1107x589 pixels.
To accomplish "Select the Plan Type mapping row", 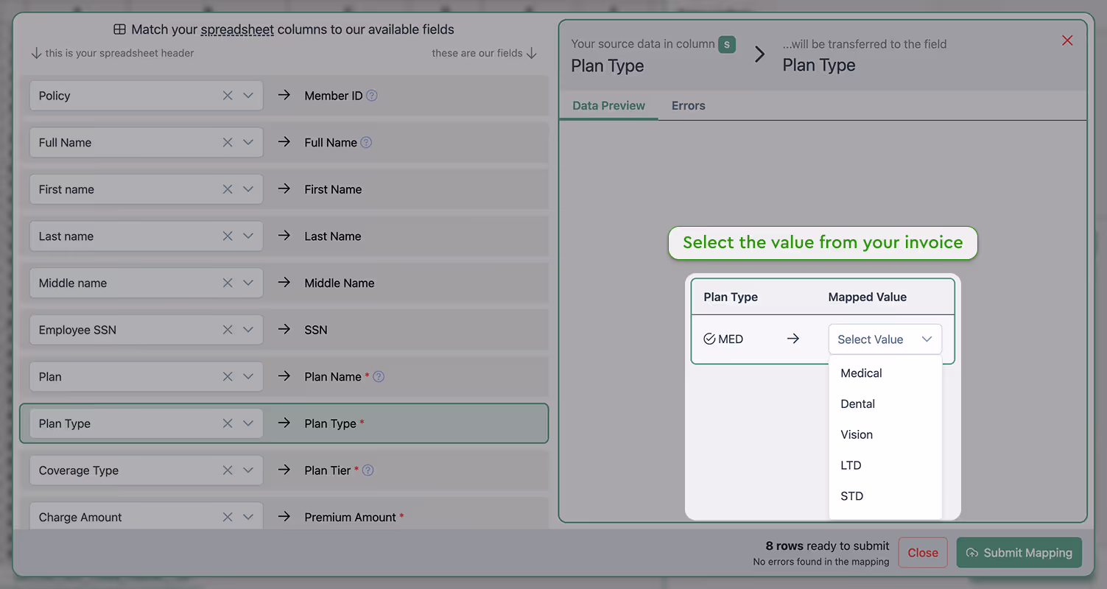I will pos(284,423).
